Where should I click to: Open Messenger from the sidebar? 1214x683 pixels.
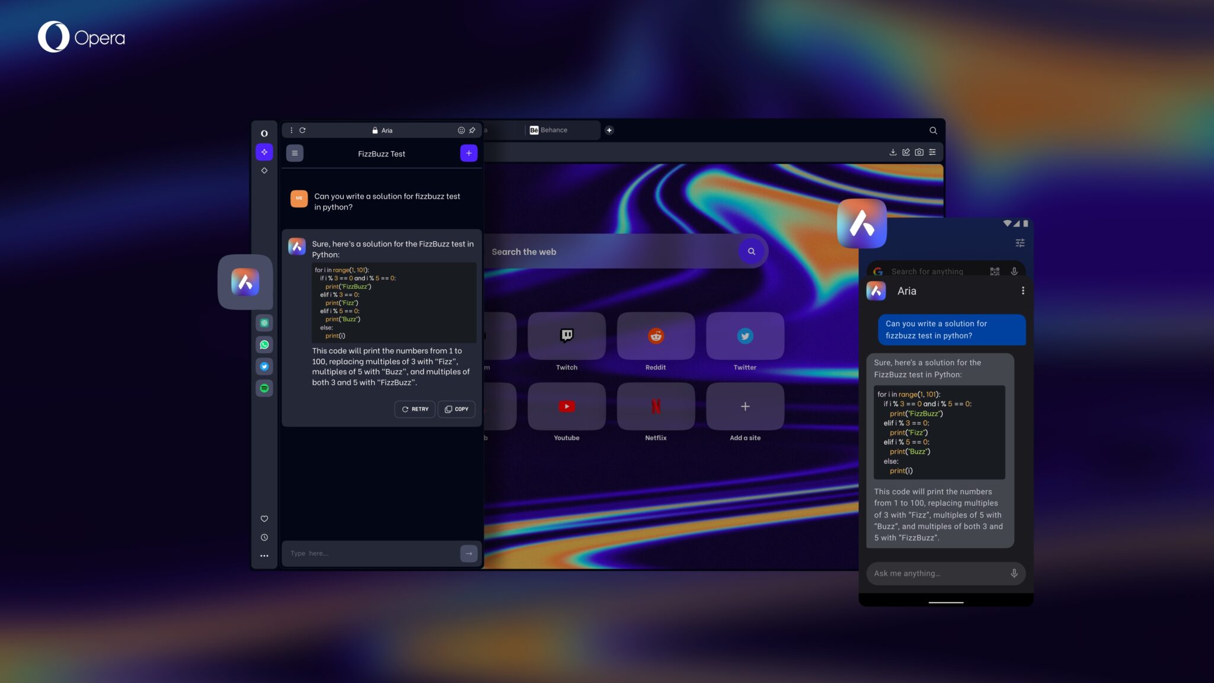tap(264, 323)
